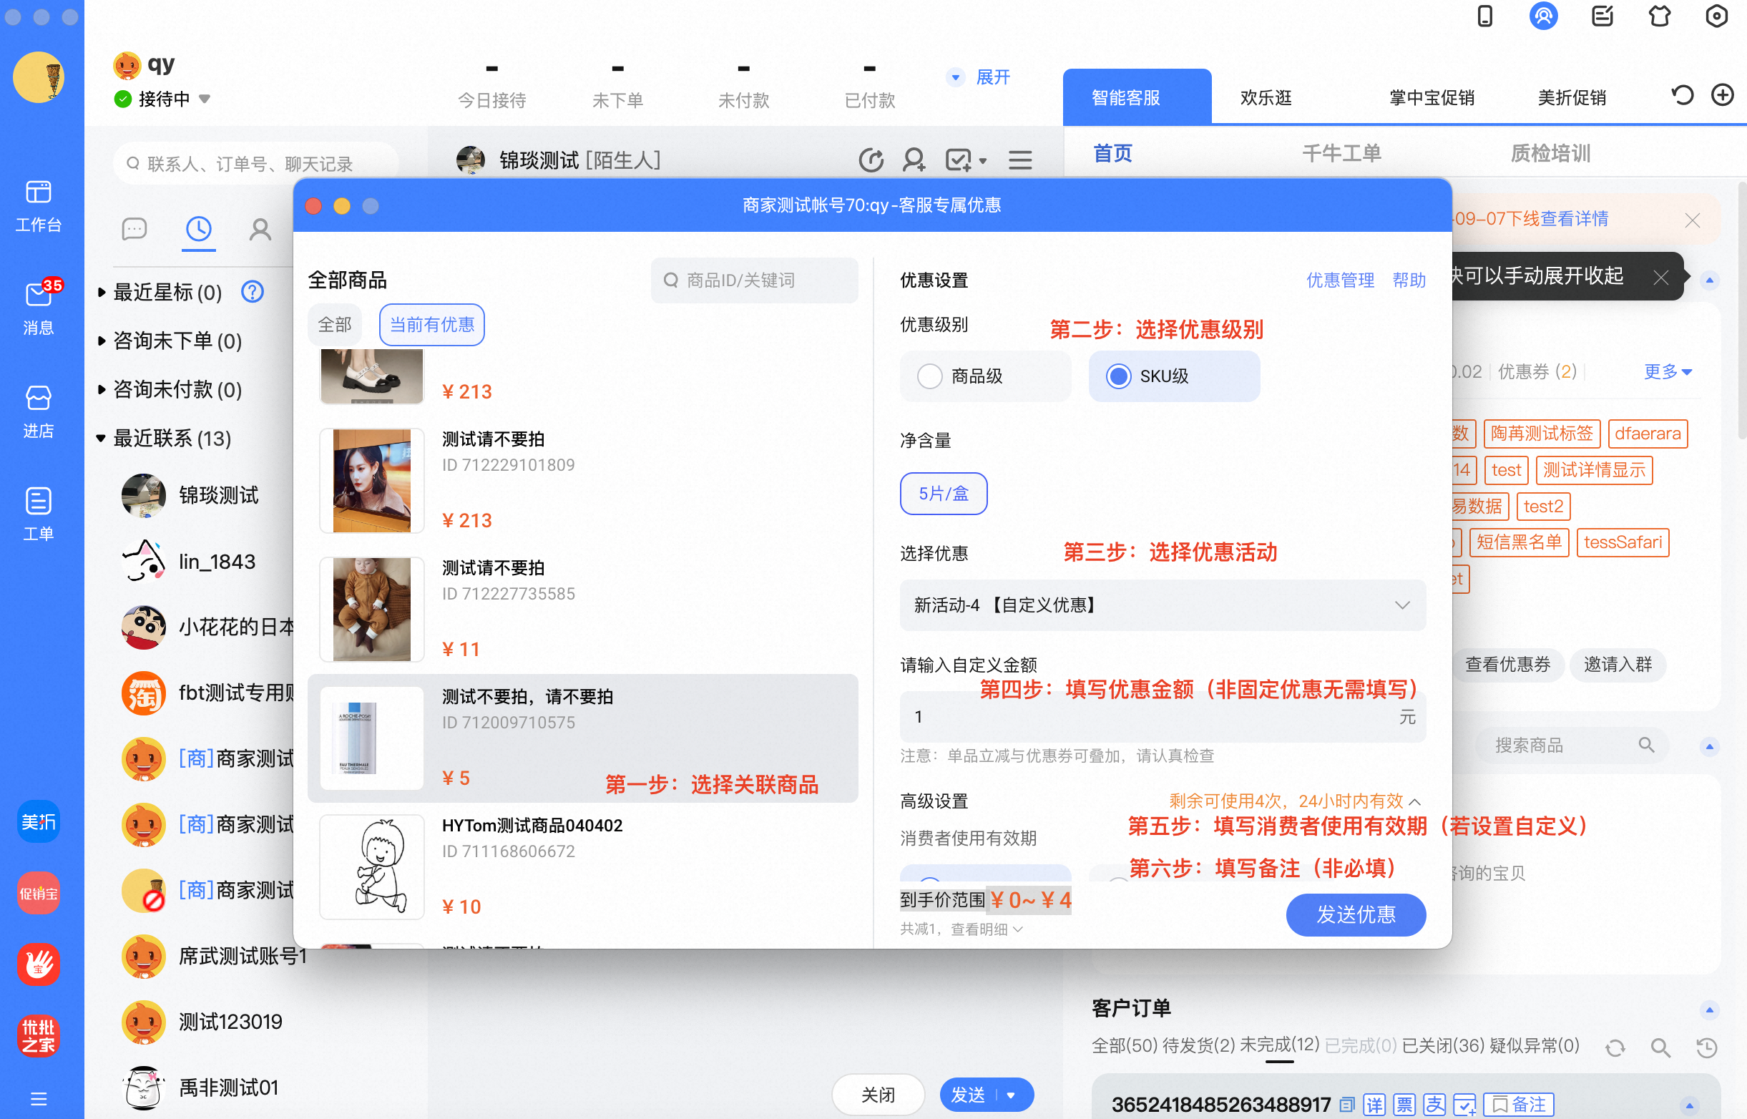This screenshot has width=1747, height=1119.
Task: Select the 5片/盒 net content option
Action: (943, 494)
